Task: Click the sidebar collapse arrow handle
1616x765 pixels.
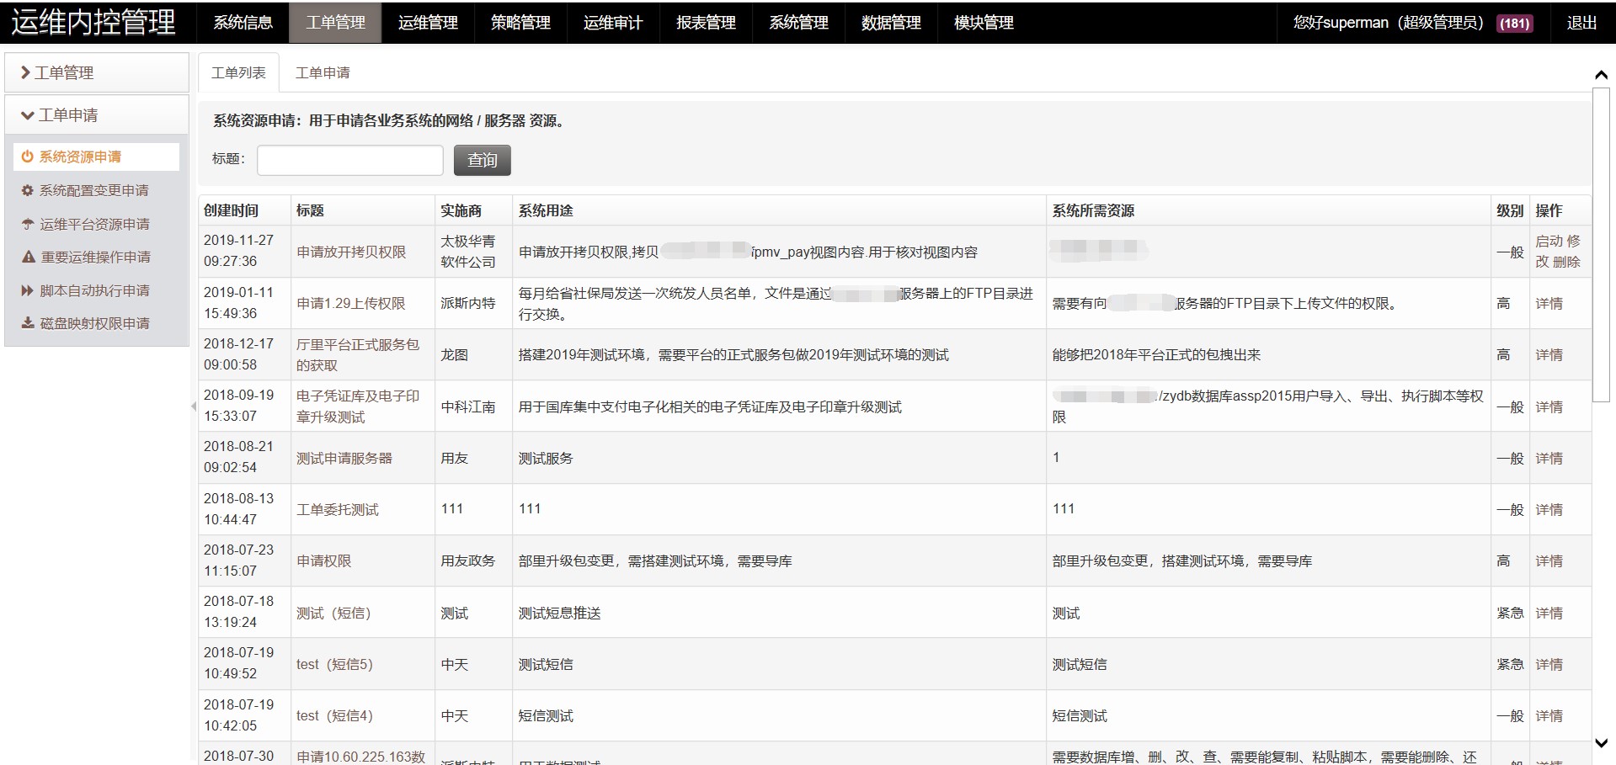Action: pyautogui.click(x=194, y=406)
